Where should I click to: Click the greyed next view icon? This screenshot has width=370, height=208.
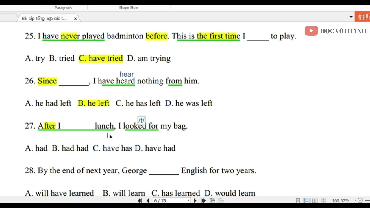[221, 200]
